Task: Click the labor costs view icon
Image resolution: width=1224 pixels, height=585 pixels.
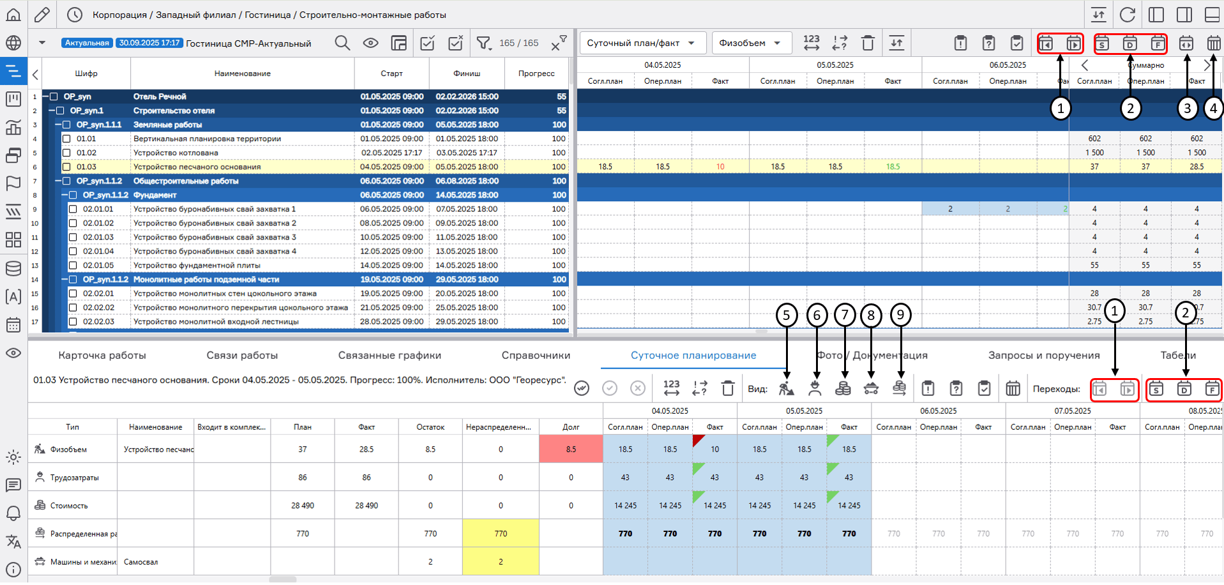Action: pos(815,388)
